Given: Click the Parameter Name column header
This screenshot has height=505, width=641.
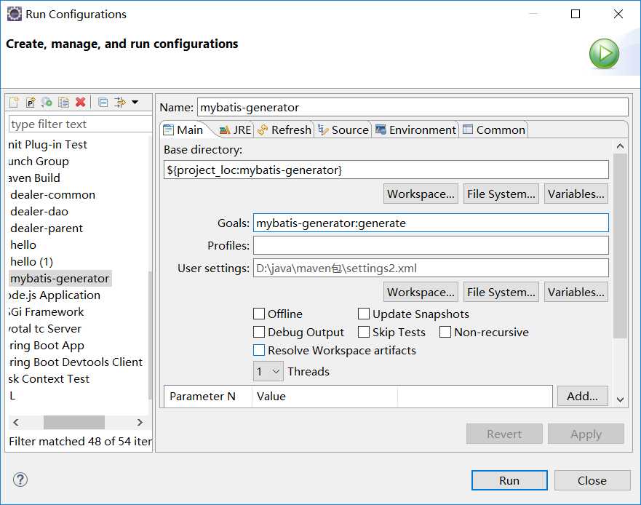Looking at the screenshot, I should pyautogui.click(x=207, y=396).
